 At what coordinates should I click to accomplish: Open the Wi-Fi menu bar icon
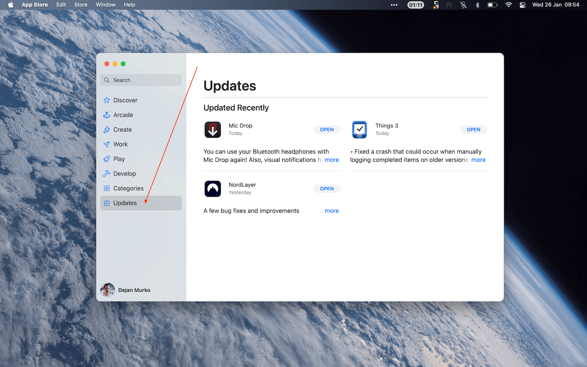click(x=508, y=5)
